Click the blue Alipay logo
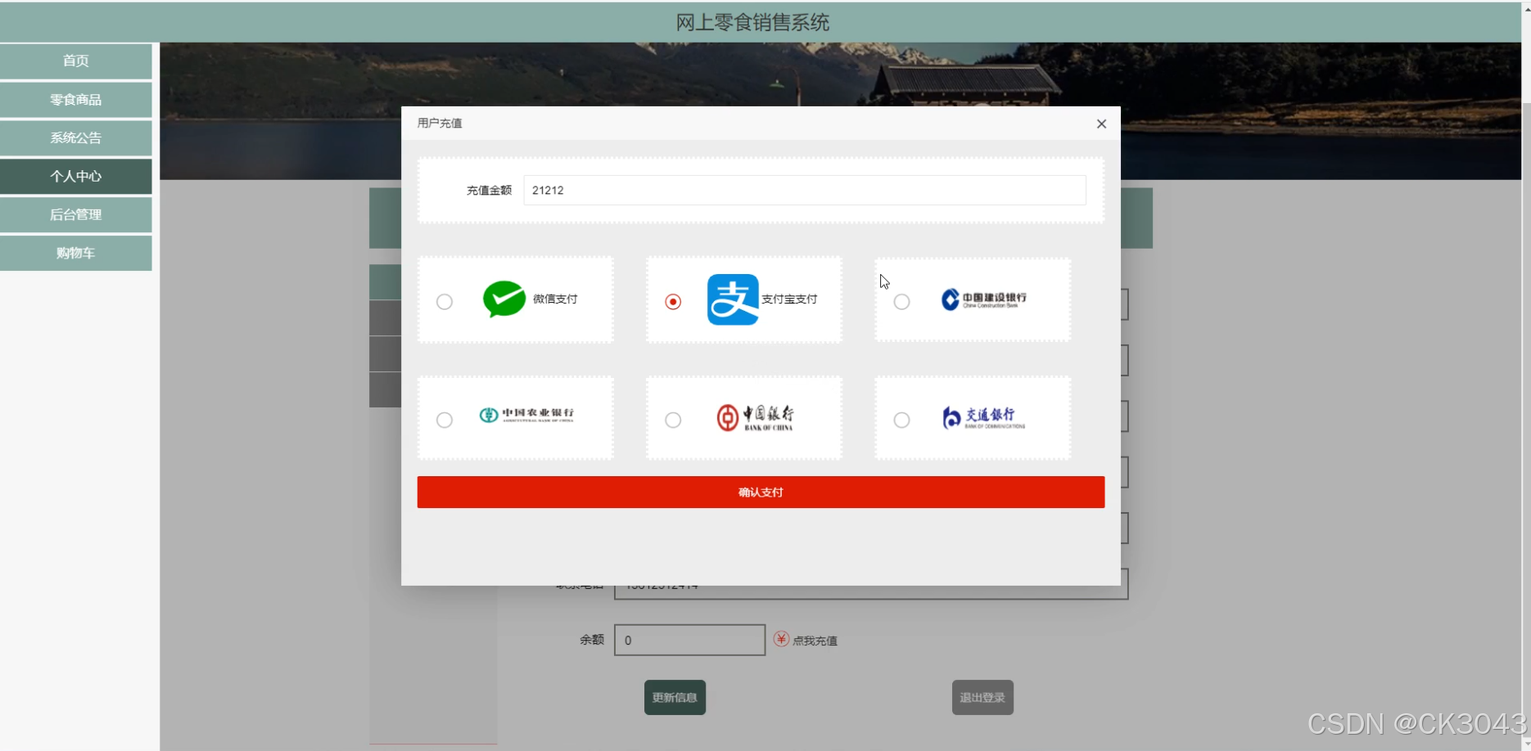The image size is (1531, 751). 733,299
